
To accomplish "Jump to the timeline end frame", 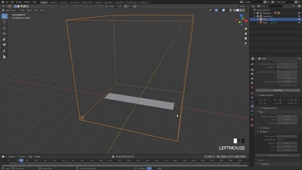I will pyautogui.click(x=133, y=157).
